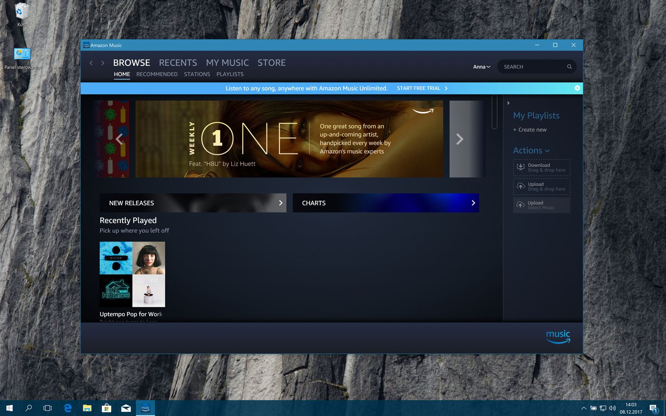Select the Kosz recycle bin icon

(x=22, y=15)
